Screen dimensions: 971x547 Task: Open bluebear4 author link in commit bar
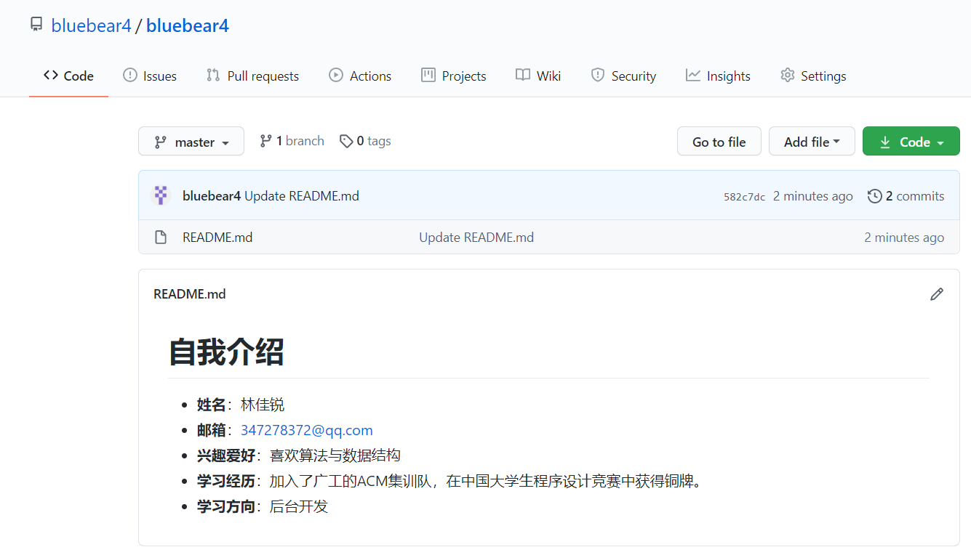212,196
